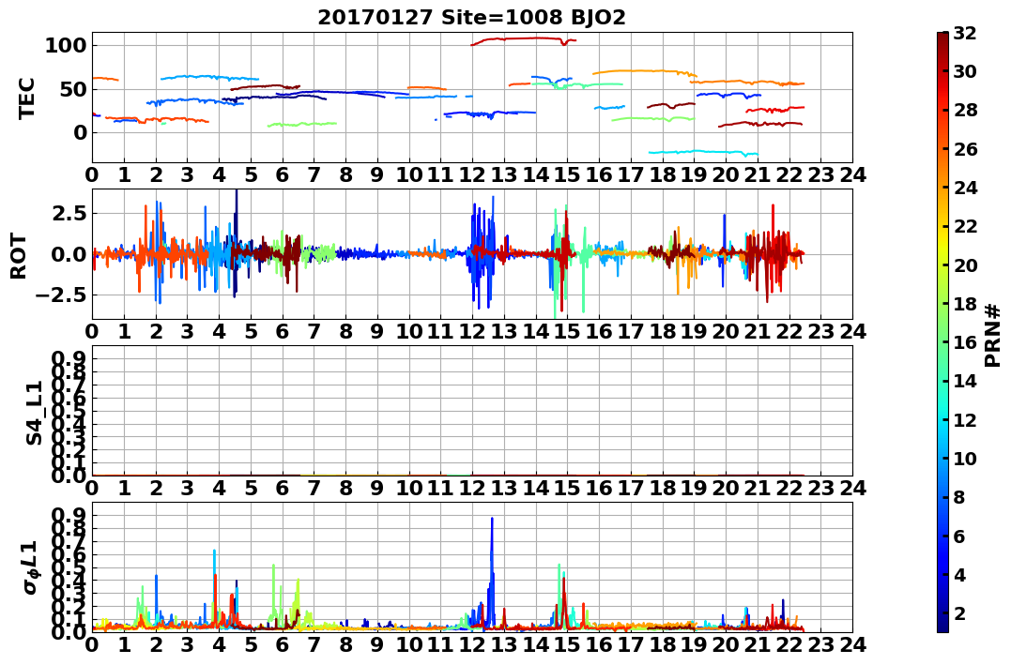The width and height of the screenshot is (1011, 665).
Task: Click the hour 3 tick under σφL1 plot
Action: (x=187, y=645)
